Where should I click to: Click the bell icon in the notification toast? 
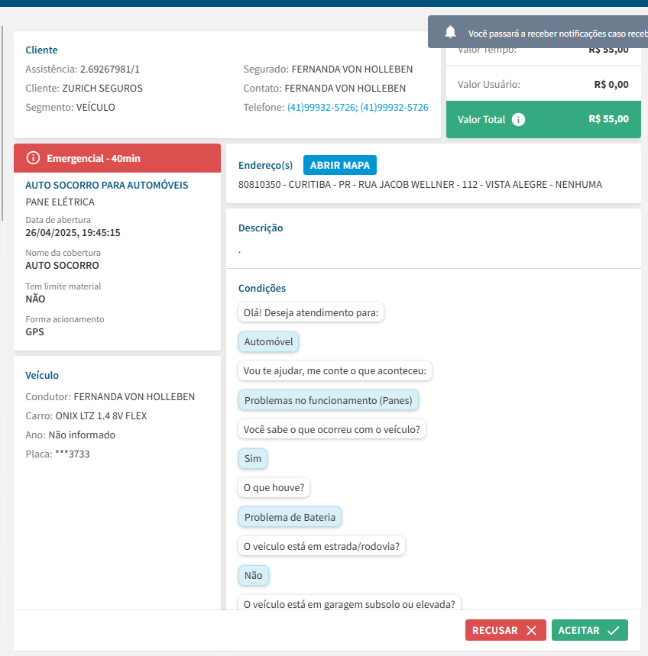pos(451,32)
